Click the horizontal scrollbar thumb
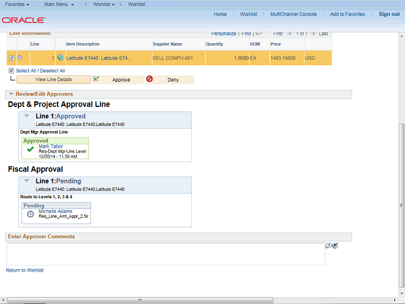The height and width of the screenshot is (304, 405). (140, 300)
